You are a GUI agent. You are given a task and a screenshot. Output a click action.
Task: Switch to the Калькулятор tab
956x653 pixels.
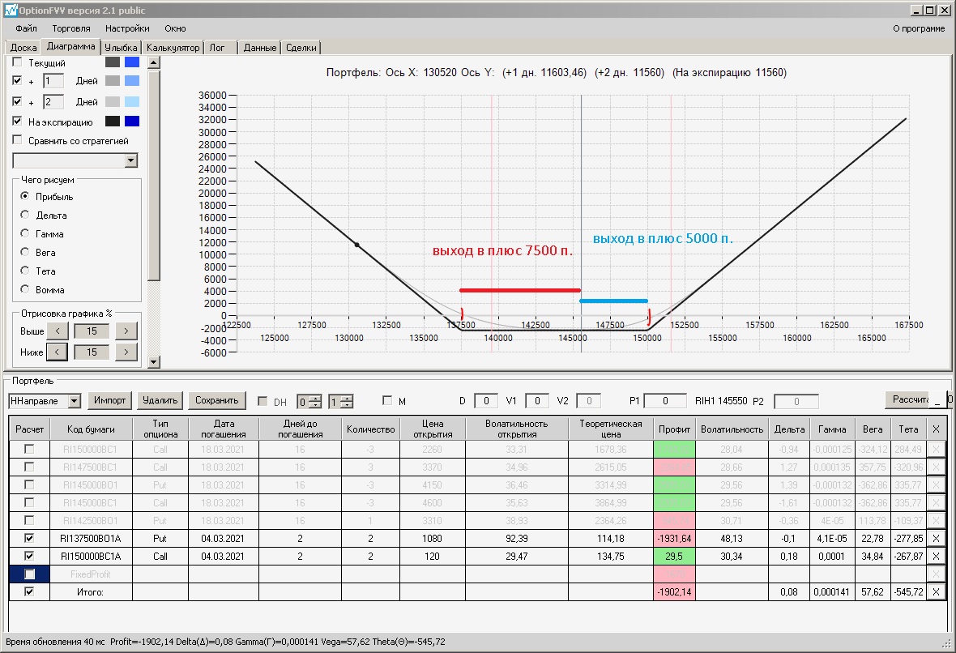coord(173,48)
